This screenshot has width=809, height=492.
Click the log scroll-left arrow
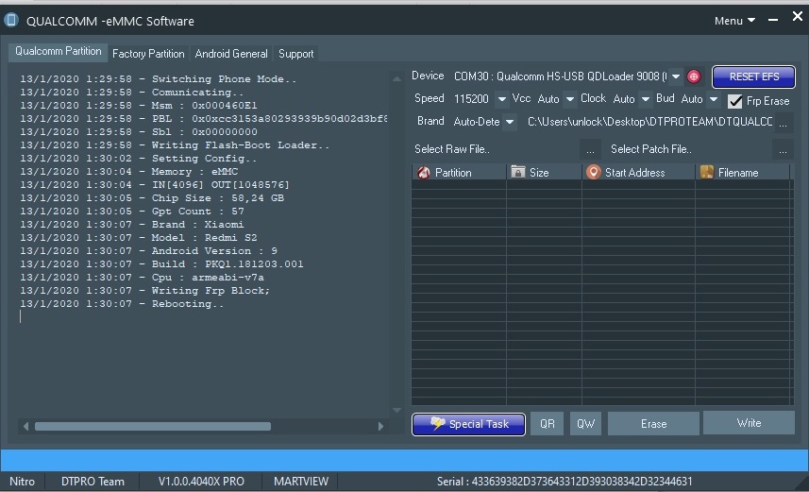coord(25,427)
